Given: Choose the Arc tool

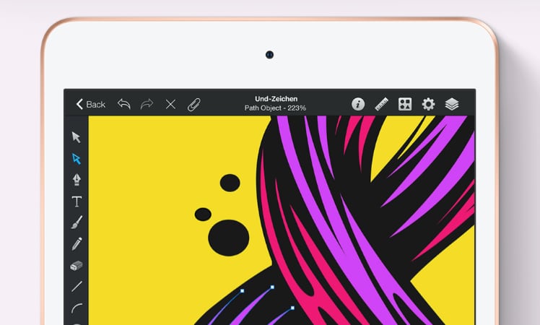Looking at the screenshot, I should (x=77, y=308).
